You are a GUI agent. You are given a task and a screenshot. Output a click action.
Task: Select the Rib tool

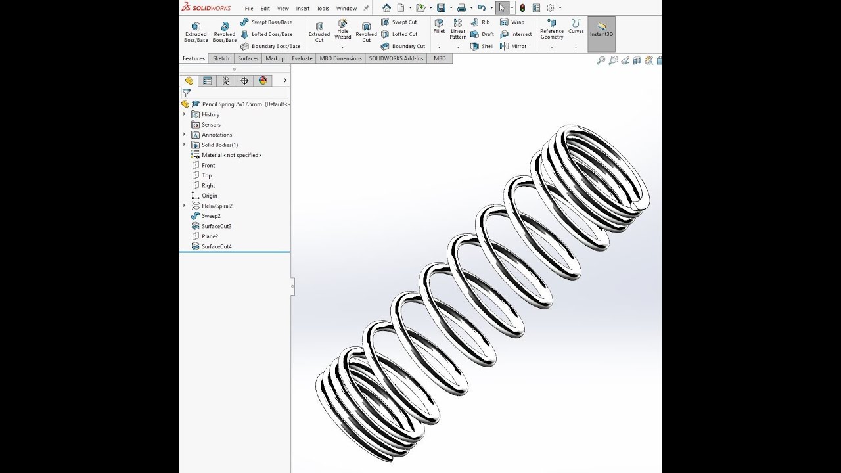pyautogui.click(x=480, y=22)
